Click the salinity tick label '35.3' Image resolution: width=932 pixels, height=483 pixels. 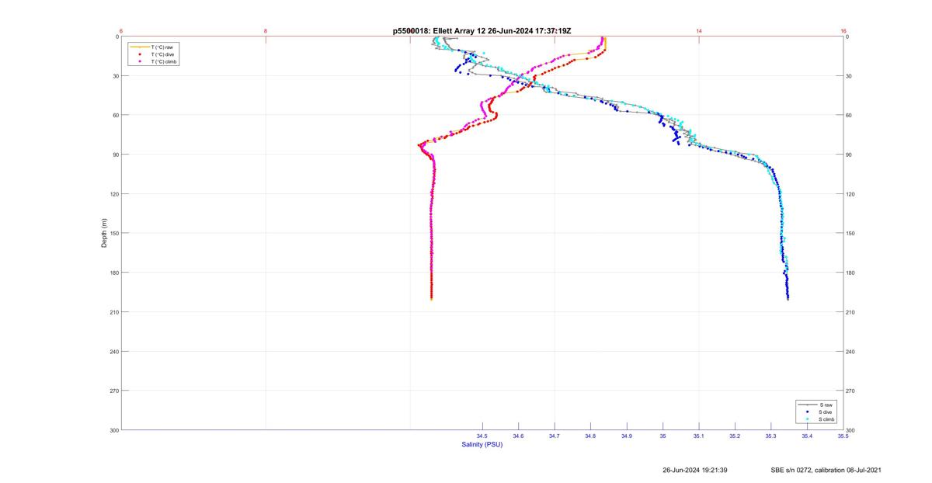coord(770,436)
